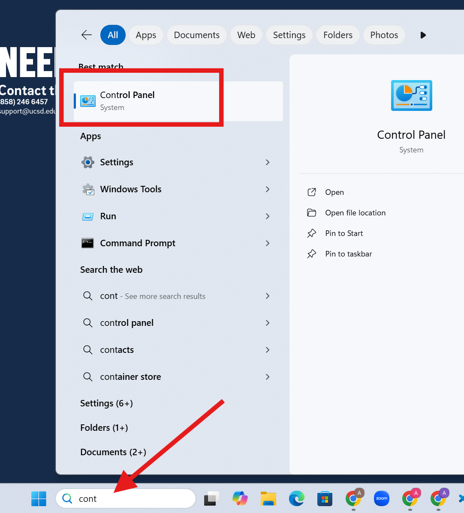Pin Control Panel to taskbar
Screen dimensions: 464x513
(348, 254)
